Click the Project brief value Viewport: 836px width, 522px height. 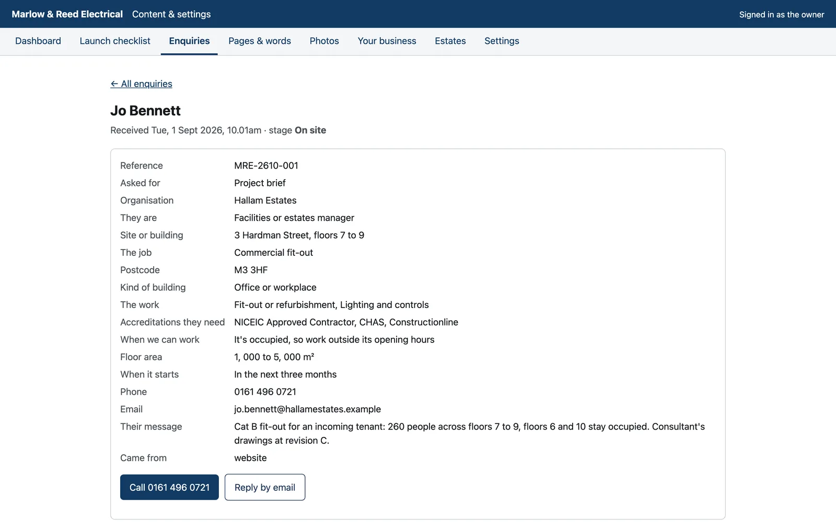click(260, 183)
